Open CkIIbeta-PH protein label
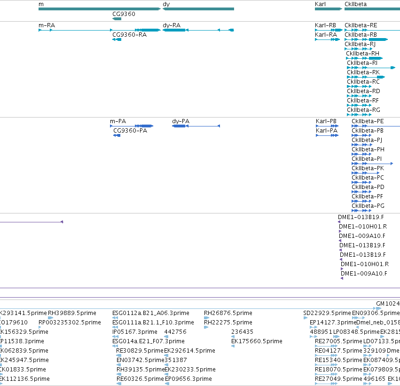 click(x=368, y=150)
